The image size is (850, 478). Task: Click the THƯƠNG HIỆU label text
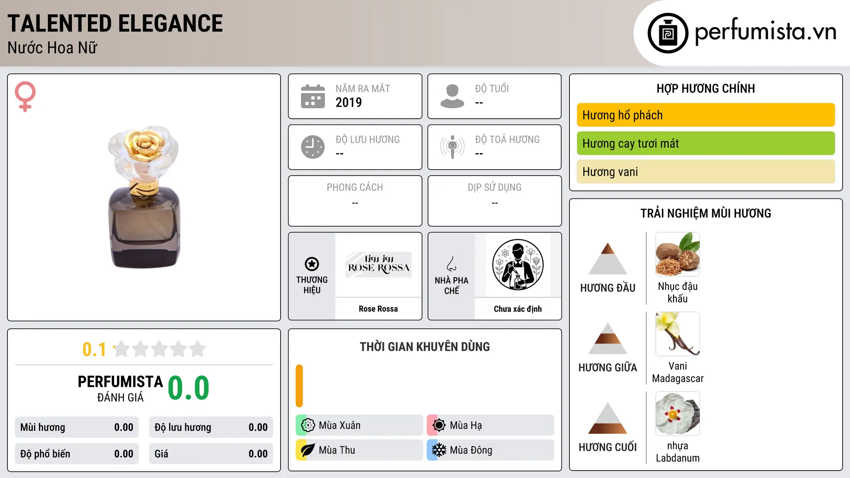[x=312, y=285]
